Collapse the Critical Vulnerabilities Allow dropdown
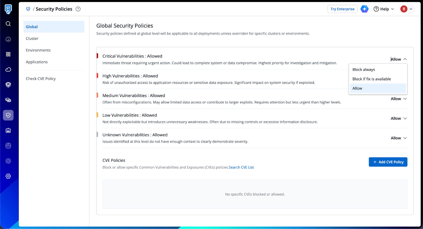The width and height of the screenshot is (423, 229). point(399,59)
